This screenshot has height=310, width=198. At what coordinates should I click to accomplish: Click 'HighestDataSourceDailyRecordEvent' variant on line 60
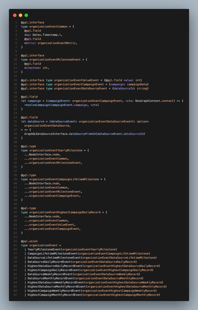(x=54, y=266)
